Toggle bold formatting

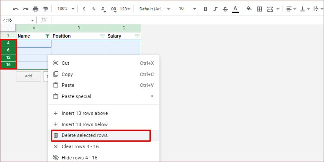[205, 9]
